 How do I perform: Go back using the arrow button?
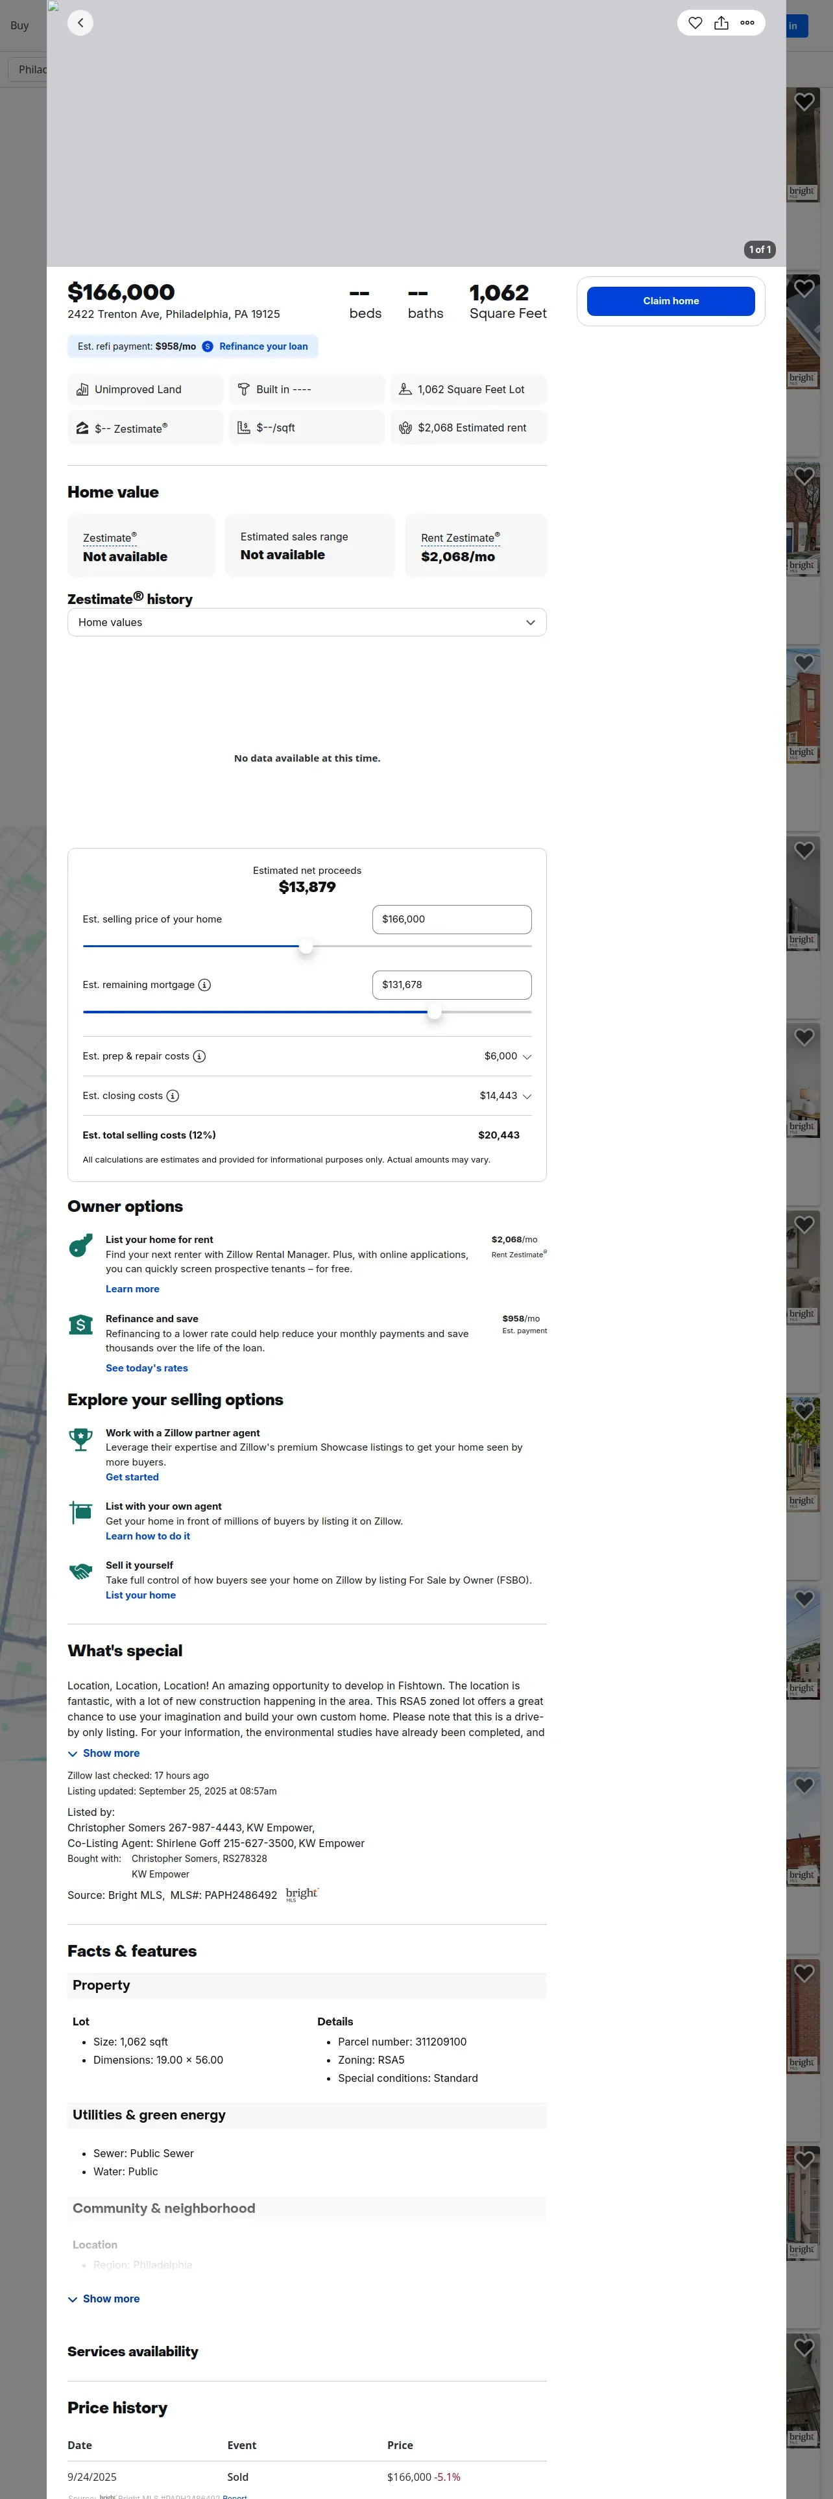(80, 22)
